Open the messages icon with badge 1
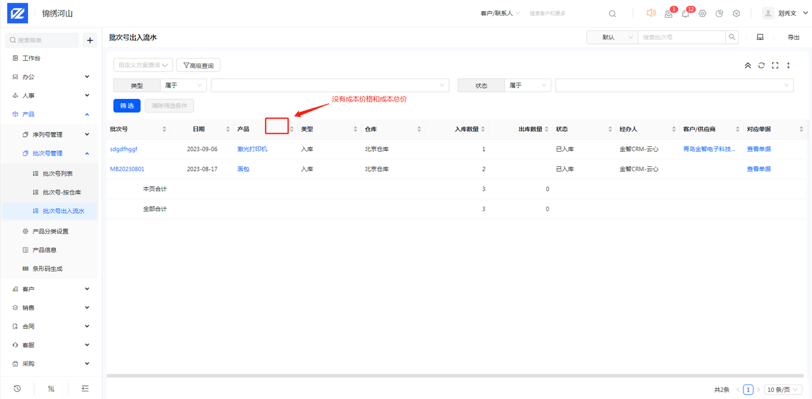The image size is (812, 399). [x=669, y=13]
